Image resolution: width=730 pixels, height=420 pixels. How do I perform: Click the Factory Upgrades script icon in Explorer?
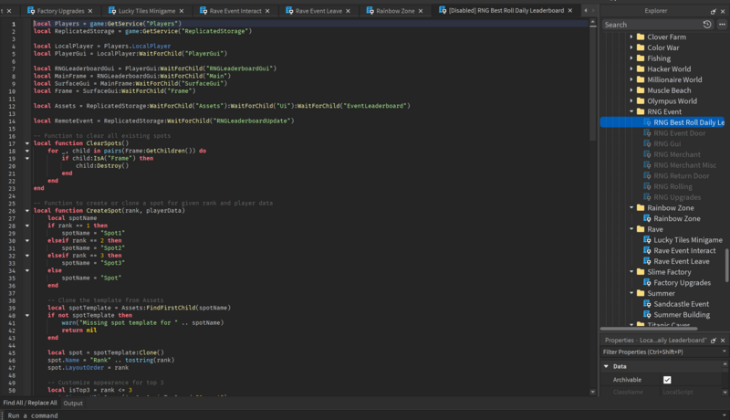(647, 283)
